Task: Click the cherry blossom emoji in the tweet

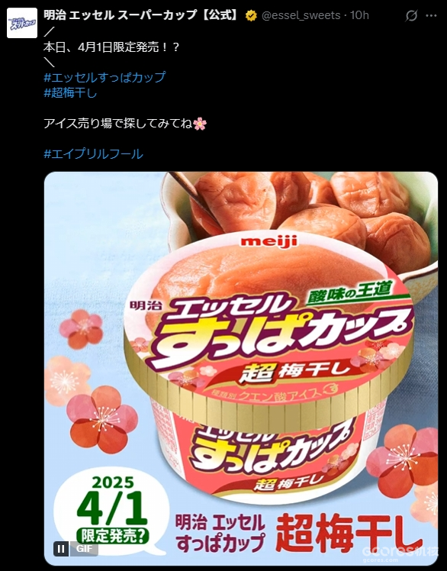Action: 200,124
